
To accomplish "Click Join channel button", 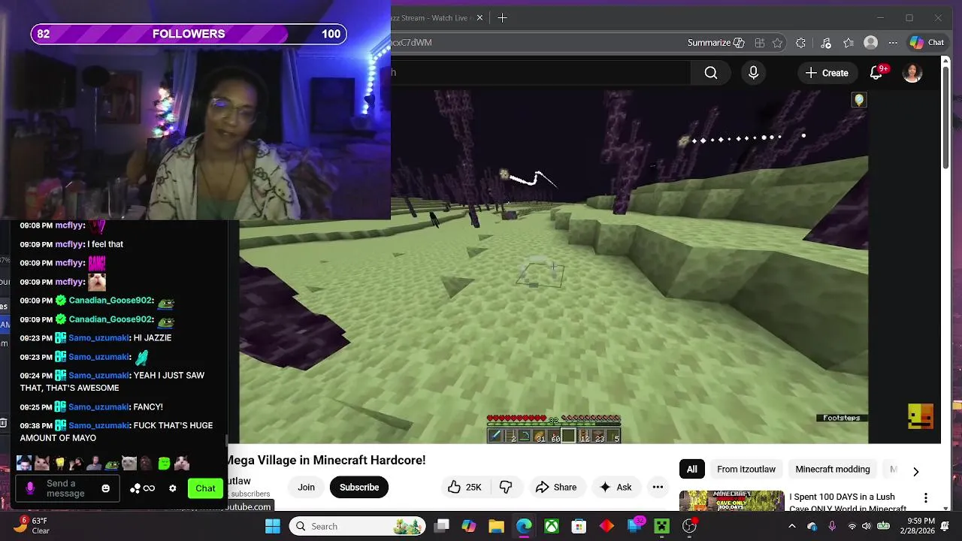I will (306, 487).
